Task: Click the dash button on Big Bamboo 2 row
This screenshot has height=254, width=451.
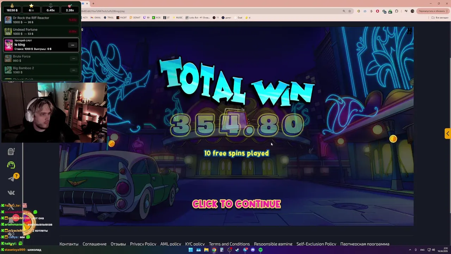Action: pyautogui.click(x=73, y=70)
